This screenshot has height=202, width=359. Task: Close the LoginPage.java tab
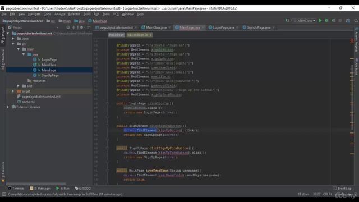[x=237, y=27]
